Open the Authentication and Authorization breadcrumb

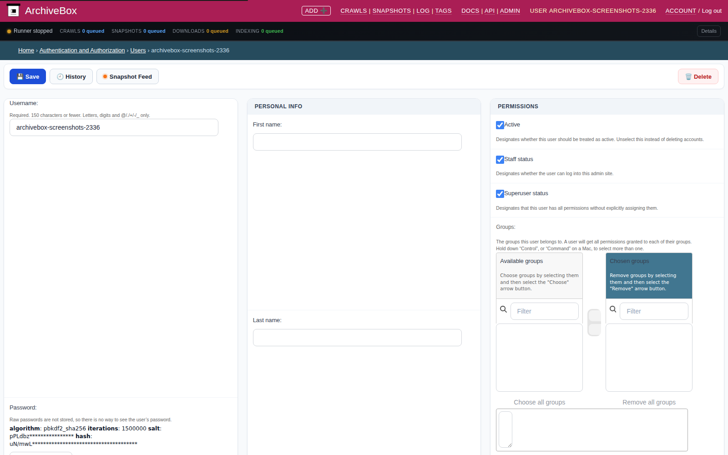82,51
